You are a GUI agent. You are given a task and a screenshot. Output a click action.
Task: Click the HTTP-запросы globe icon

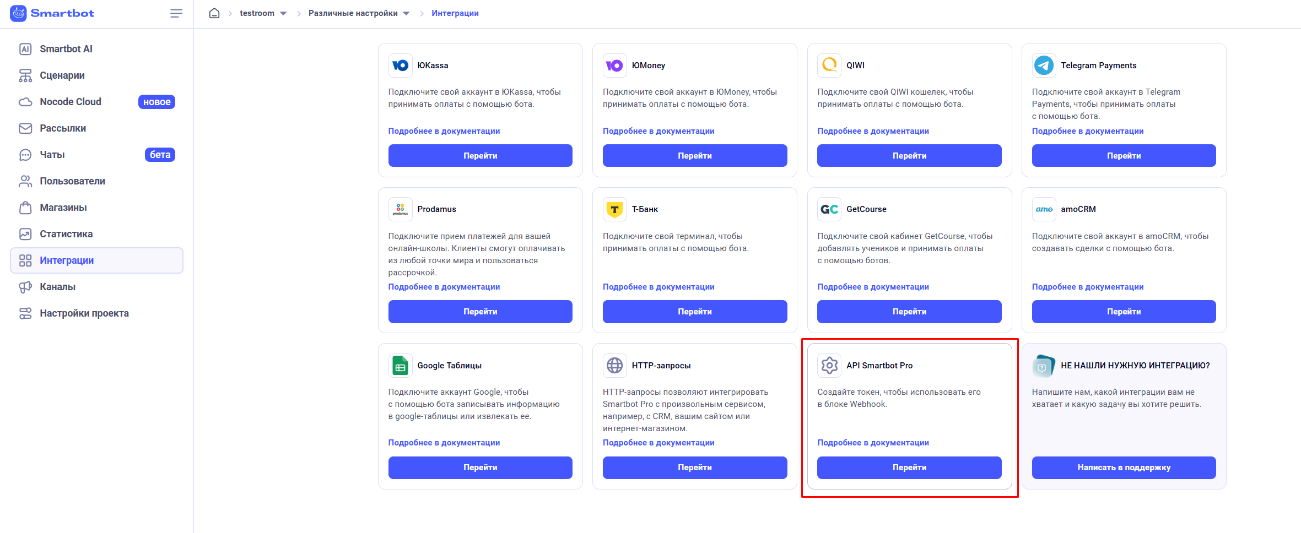[614, 366]
